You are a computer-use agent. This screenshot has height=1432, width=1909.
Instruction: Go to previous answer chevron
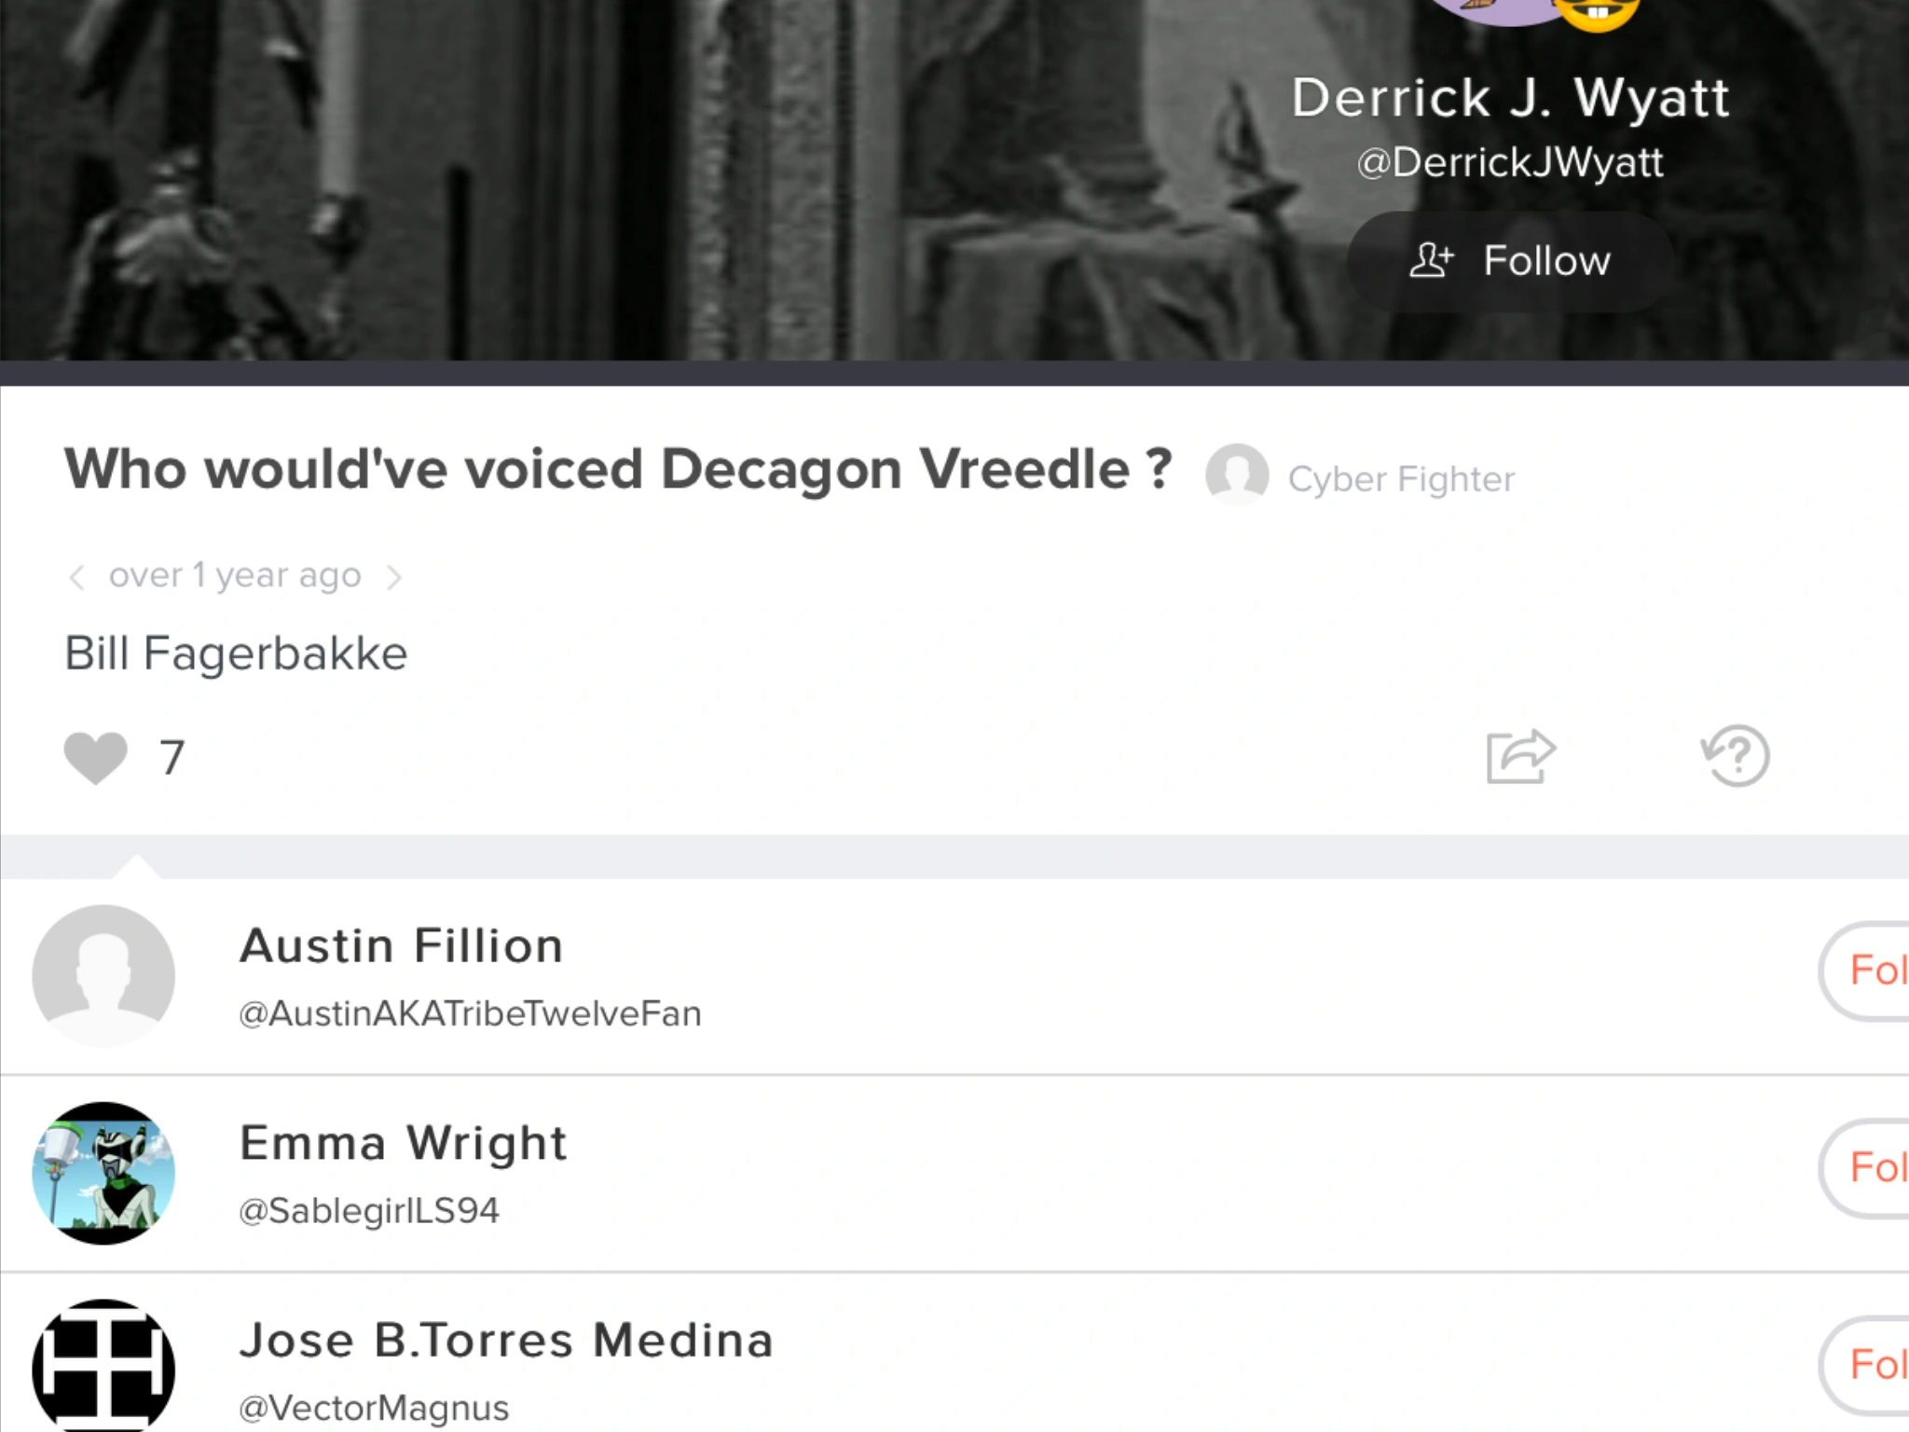pos(76,577)
